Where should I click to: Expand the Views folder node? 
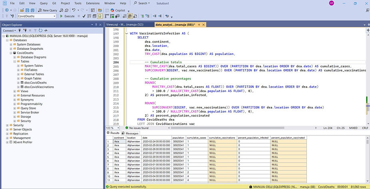15,91
